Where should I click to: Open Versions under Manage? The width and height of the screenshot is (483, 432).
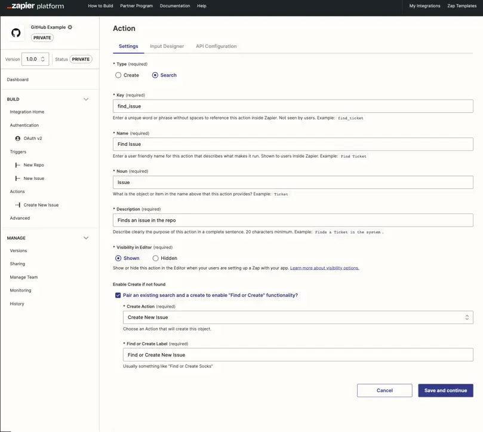18,251
